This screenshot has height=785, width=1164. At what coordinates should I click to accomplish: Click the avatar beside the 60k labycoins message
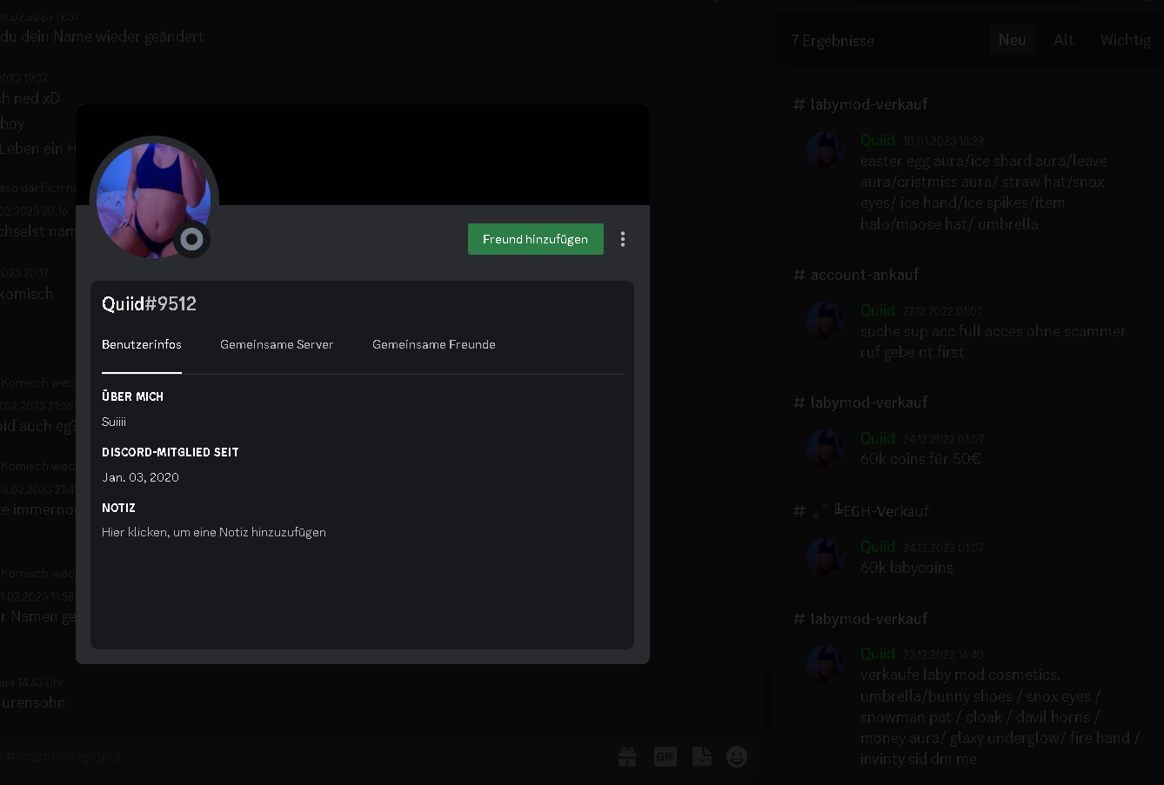click(x=826, y=556)
